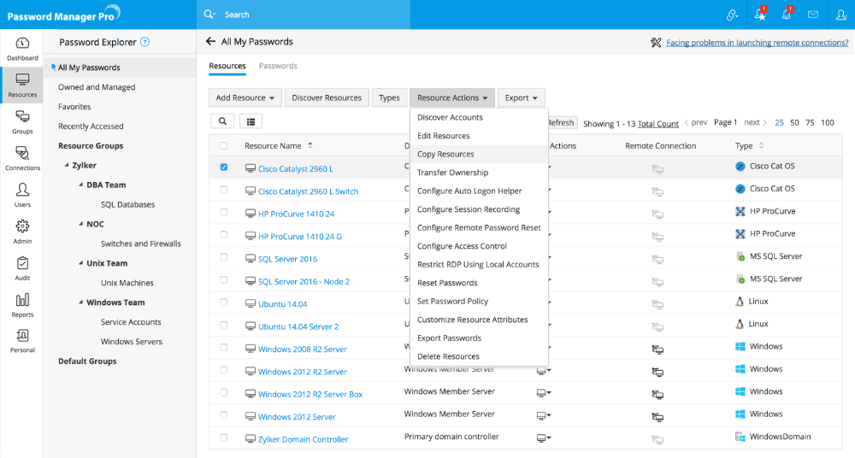Open the mail envelope icon in header
The width and height of the screenshot is (855, 458).
click(812, 15)
